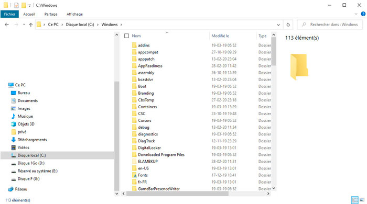Expand the chevron after Windows breadcrumb
The width and height of the screenshot is (367, 204).
pyautogui.click(x=121, y=25)
